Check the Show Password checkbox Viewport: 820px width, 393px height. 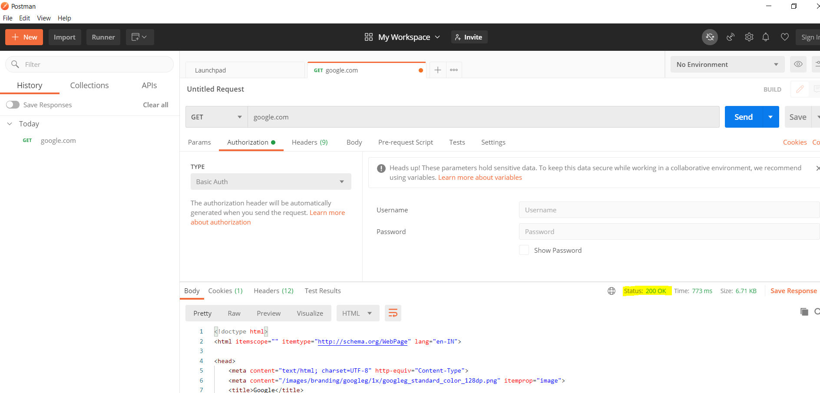coord(524,250)
